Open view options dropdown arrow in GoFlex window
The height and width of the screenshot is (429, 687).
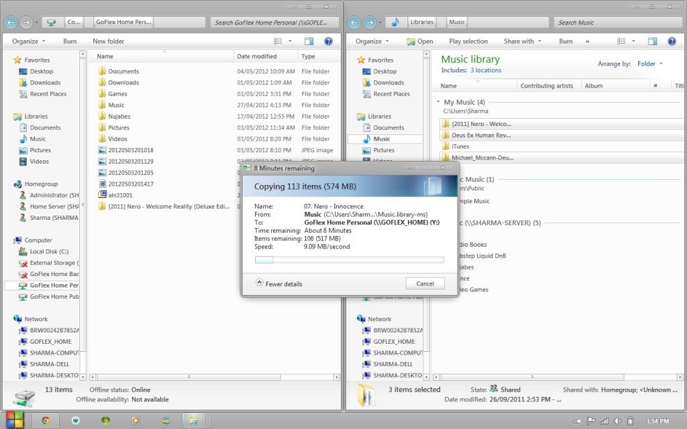(x=290, y=41)
